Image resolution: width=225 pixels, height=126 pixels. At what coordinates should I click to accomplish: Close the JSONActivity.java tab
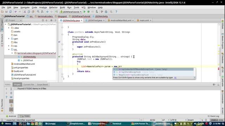[82, 20]
